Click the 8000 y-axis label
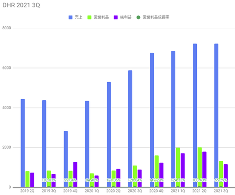Image resolution: width=235 pixels, height=195 pixels. coord(7,28)
